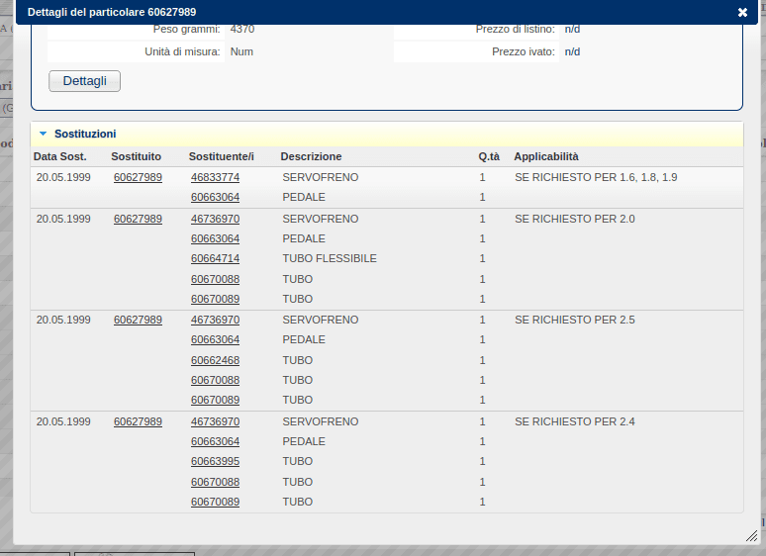Screen dimensions: 766x556
Task: Click the Dettagli button
Action: 84,81
